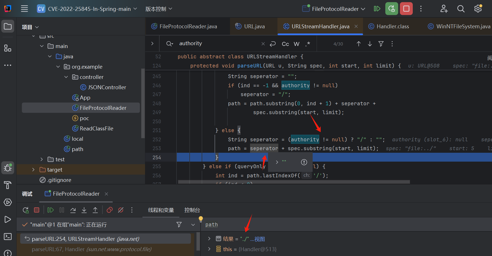Toggle whole words W option

[297, 44]
